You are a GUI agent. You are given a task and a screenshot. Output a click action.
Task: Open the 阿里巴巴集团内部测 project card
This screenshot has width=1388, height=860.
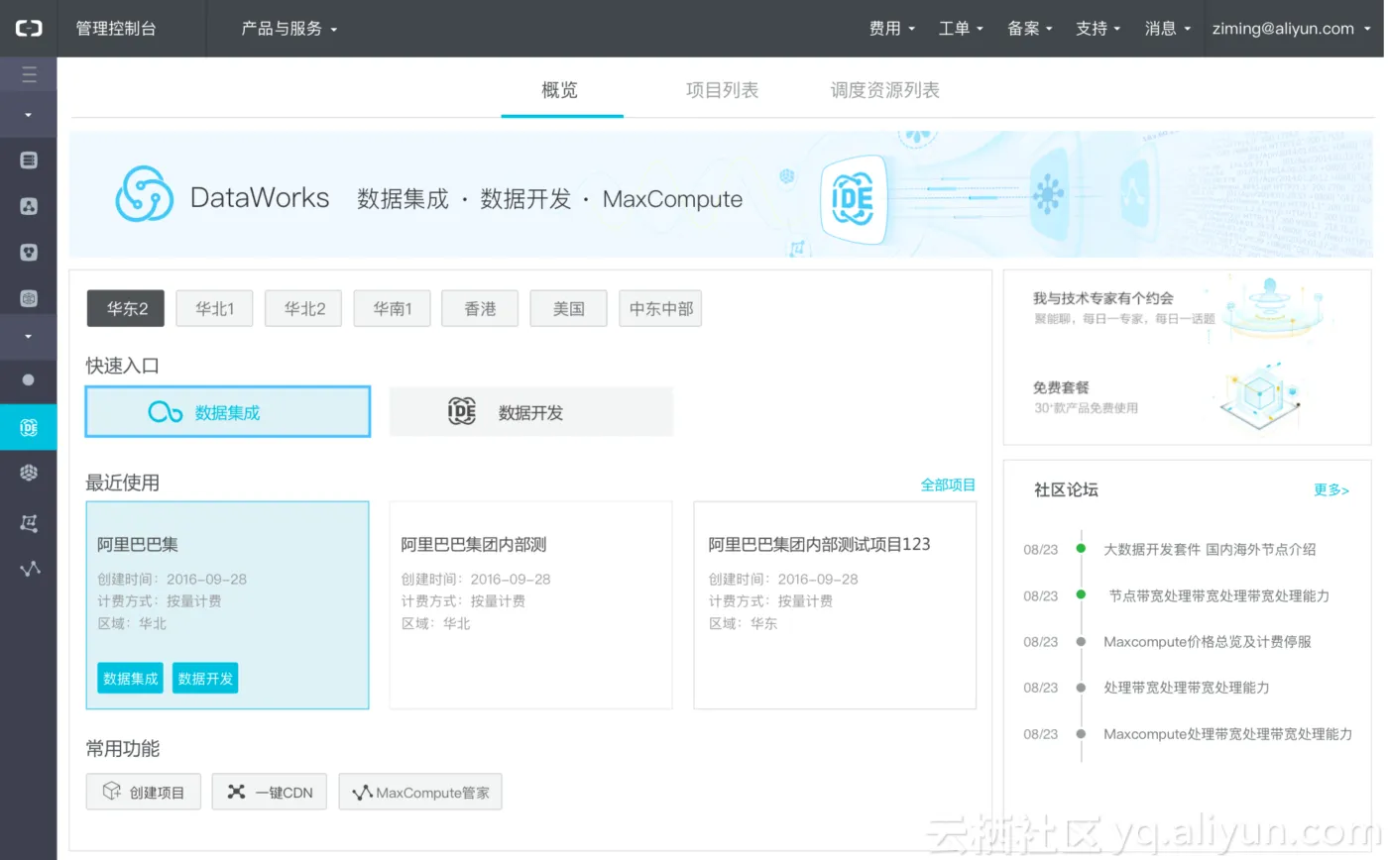(530, 604)
